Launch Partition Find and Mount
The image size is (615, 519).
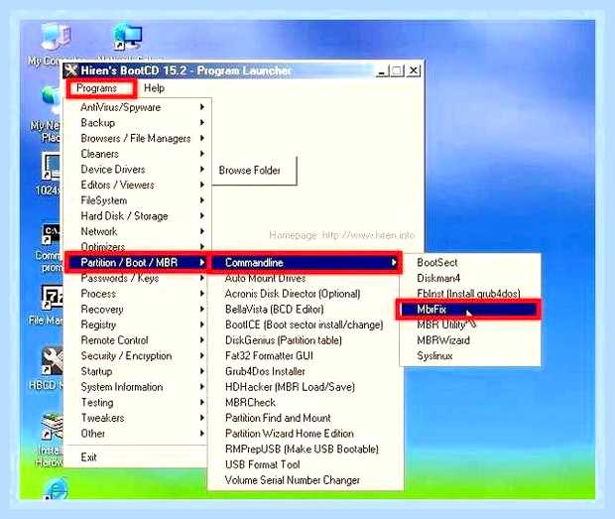tap(306, 418)
